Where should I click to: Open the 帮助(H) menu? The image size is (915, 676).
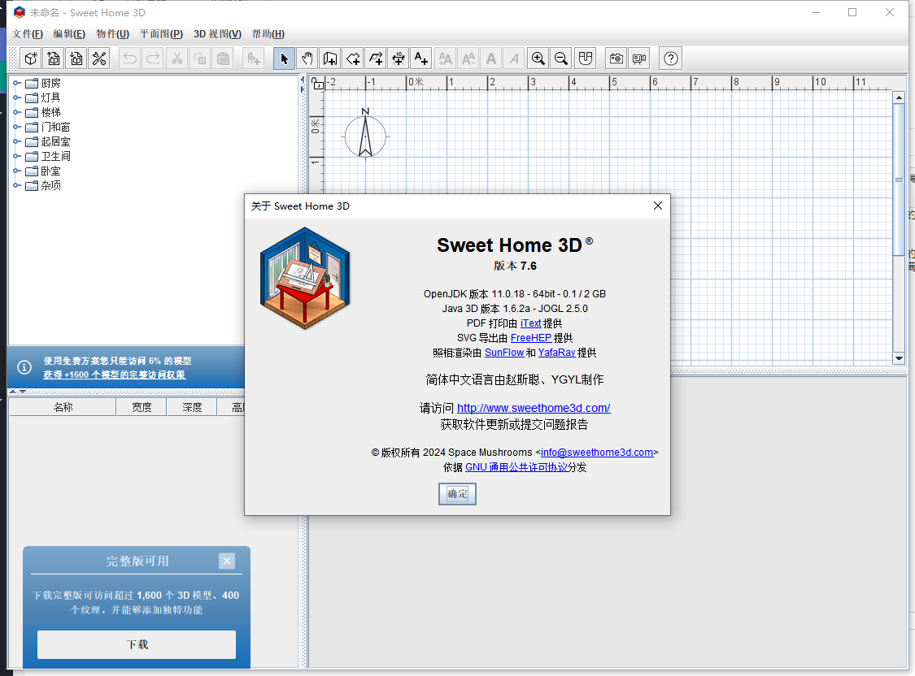pyautogui.click(x=268, y=34)
